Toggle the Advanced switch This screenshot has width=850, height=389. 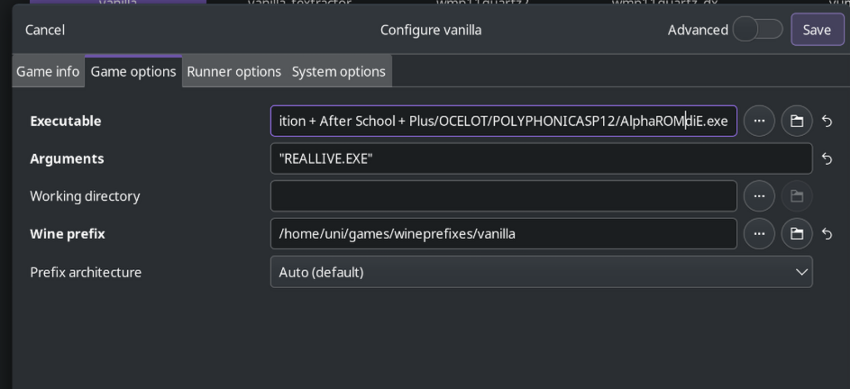pos(757,29)
